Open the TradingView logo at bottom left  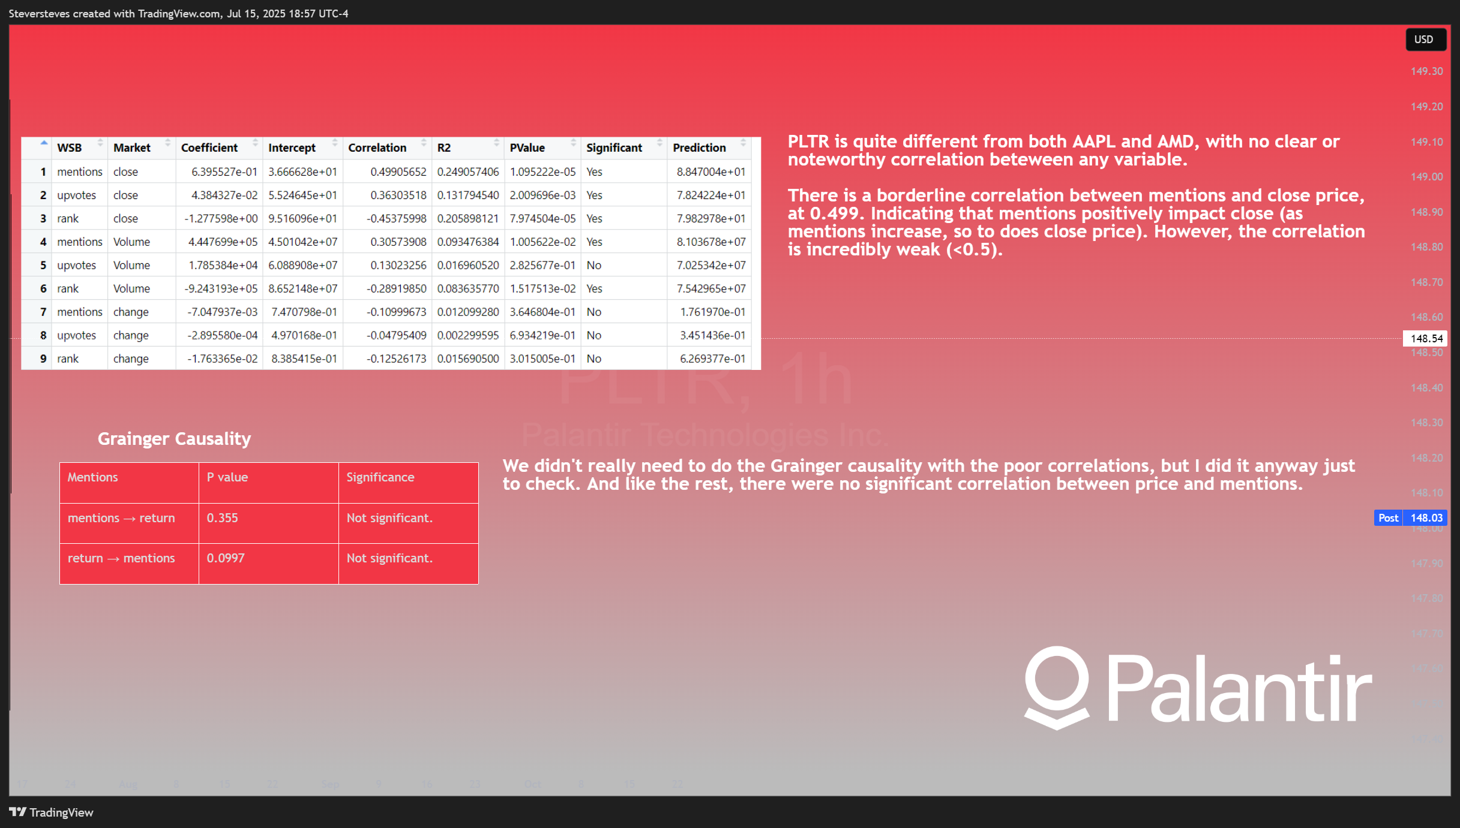(52, 812)
